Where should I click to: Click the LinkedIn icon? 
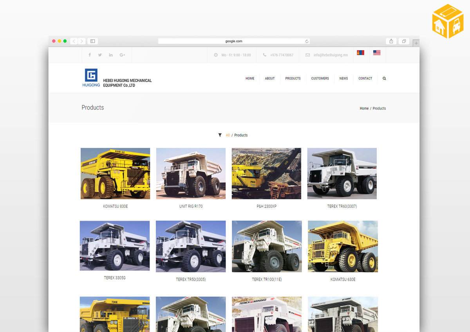111,55
